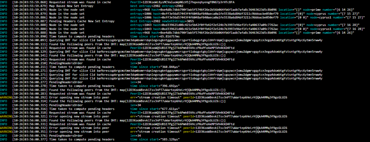
Task: Click the timestamp 03:56:00.275
Action: [x=30, y=78]
